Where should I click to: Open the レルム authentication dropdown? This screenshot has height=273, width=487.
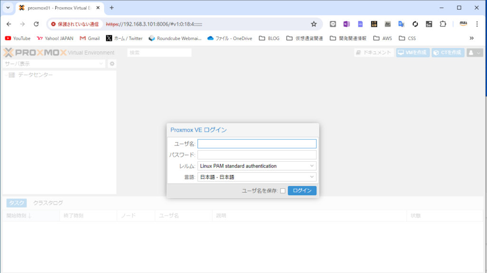click(257, 166)
